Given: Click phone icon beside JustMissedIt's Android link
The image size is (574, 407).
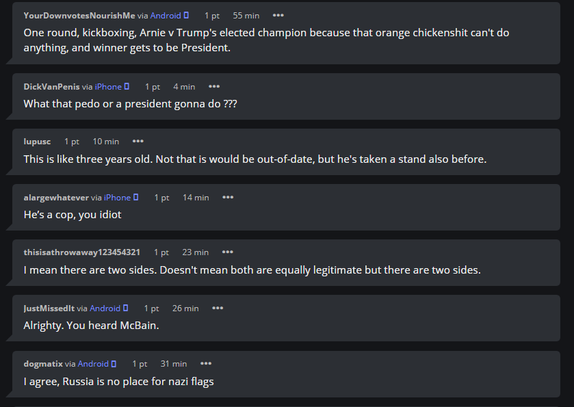Looking at the screenshot, I should [126, 308].
